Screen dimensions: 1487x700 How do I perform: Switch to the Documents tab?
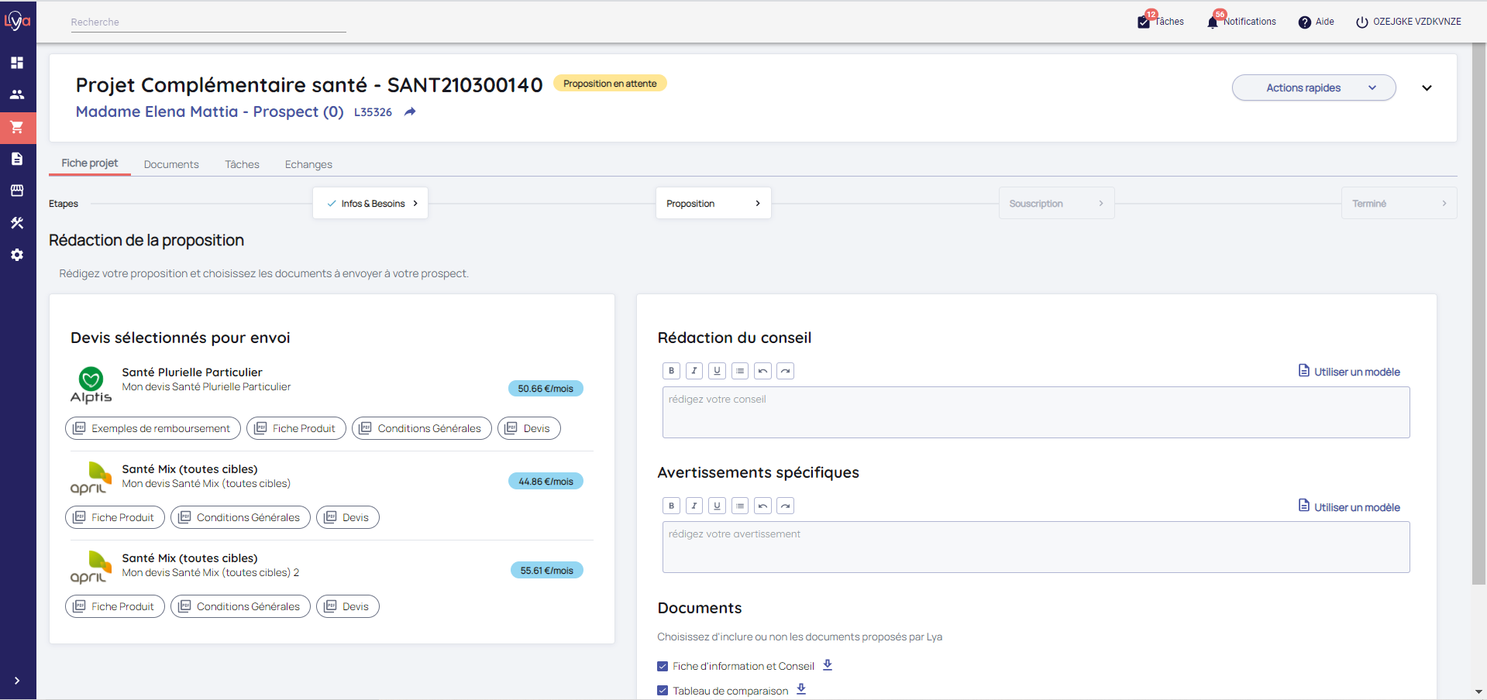click(x=171, y=164)
